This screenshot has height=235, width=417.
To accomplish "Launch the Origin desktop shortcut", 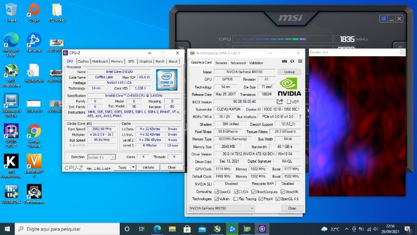I will [34, 12].
